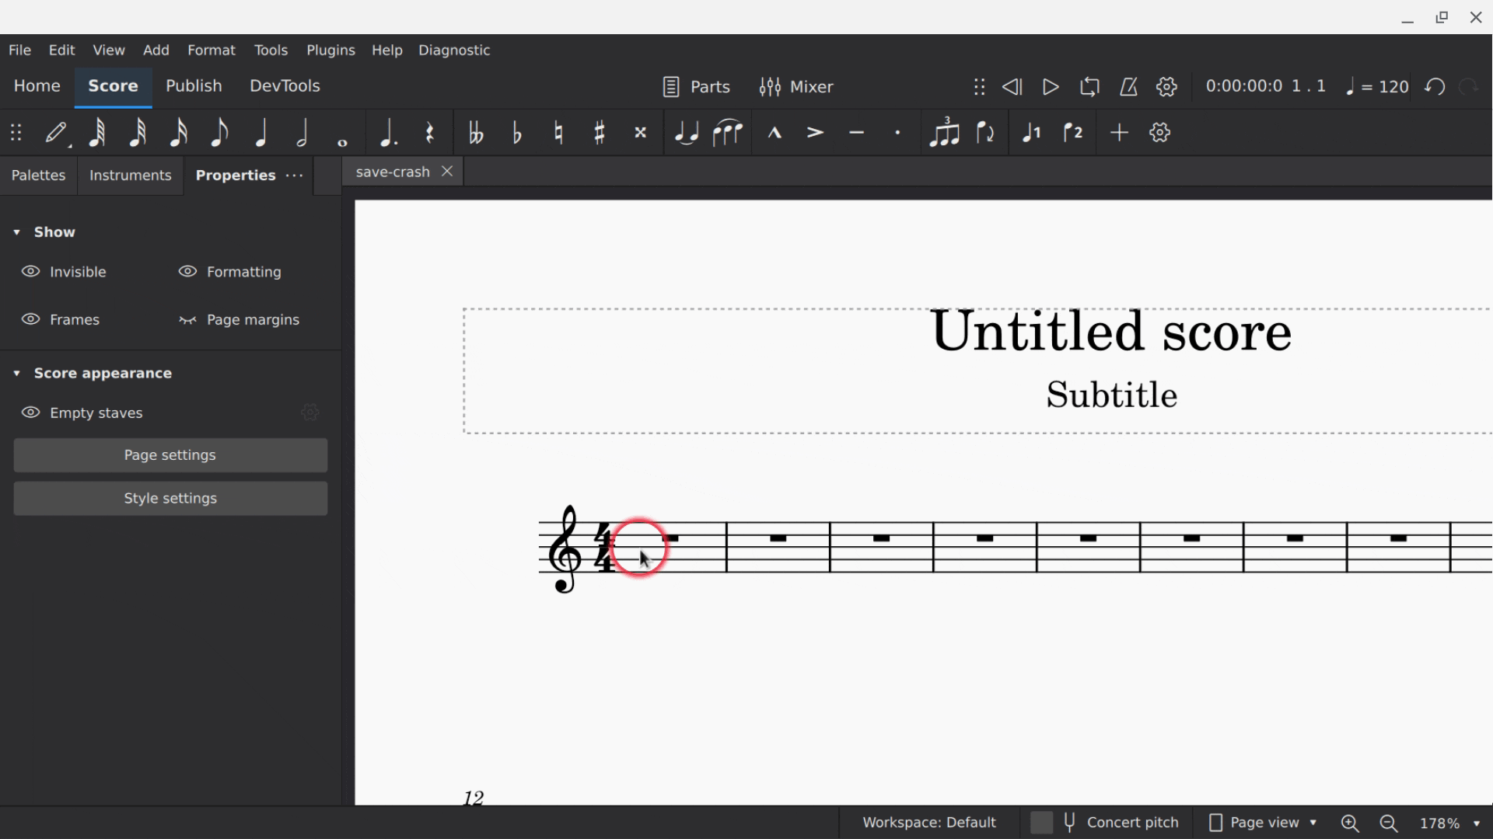Apply staccato articulation
The height and width of the screenshot is (839, 1493).
[x=897, y=132]
